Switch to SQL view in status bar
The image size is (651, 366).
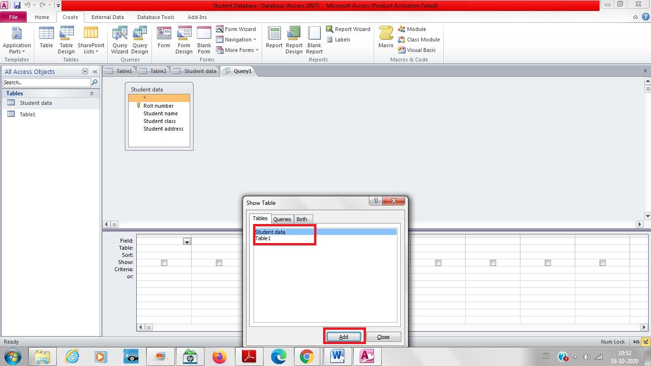coord(636,342)
